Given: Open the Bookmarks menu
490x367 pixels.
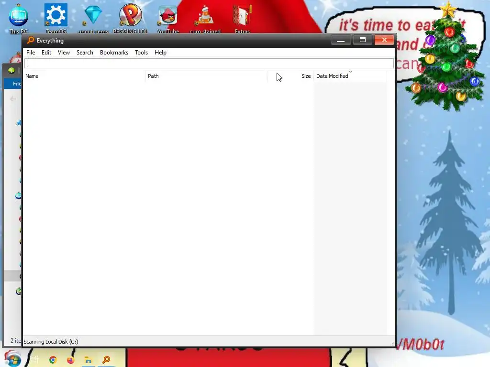Looking at the screenshot, I should click(114, 53).
